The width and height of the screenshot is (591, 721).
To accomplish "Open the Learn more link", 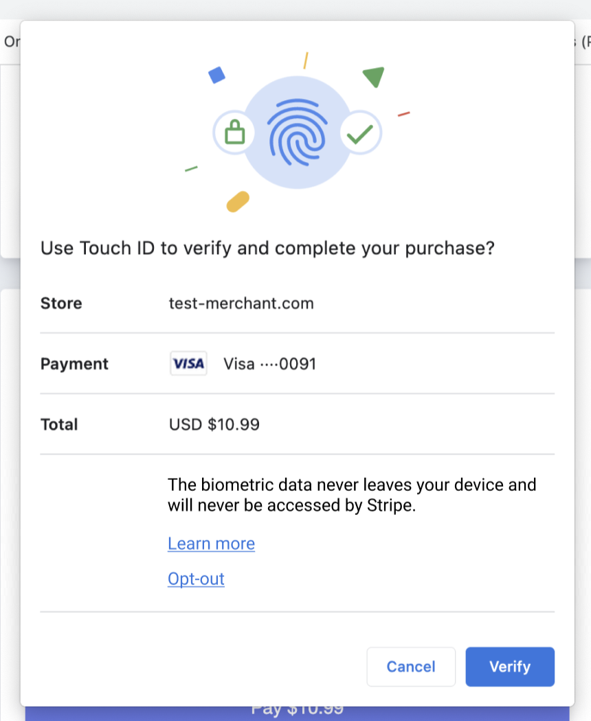I will [211, 544].
